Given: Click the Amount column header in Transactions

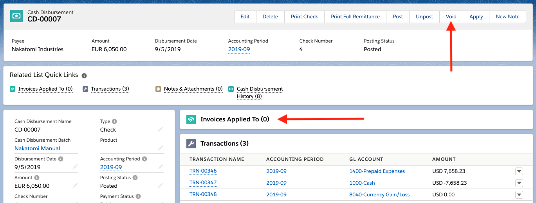Looking at the screenshot, I should (444, 159).
